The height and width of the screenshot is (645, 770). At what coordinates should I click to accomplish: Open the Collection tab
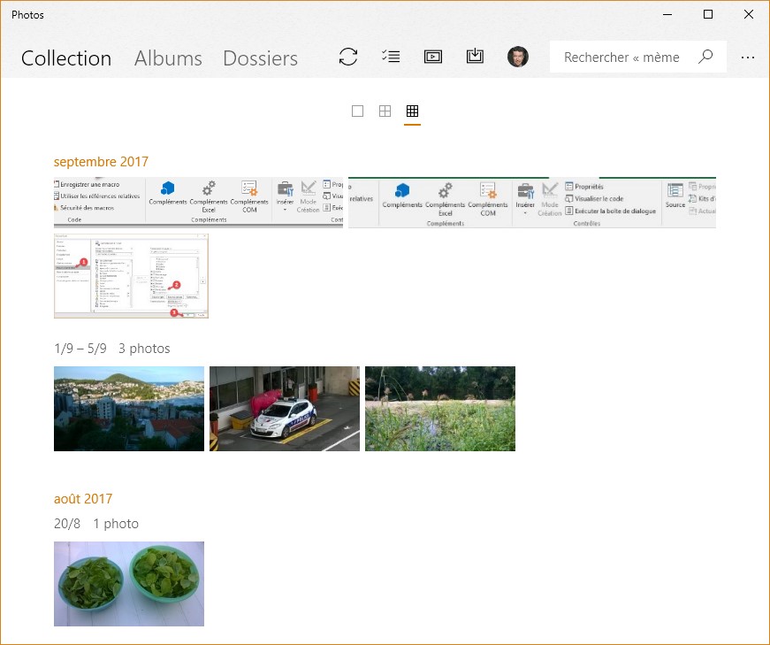click(x=66, y=58)
